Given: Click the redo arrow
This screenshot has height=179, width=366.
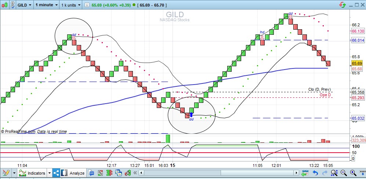Looking at the screenshot, I should [325, 173].
